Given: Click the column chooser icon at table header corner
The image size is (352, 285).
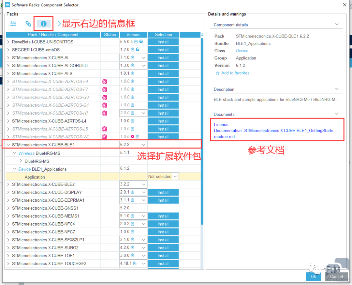Looking at the screenshot, I should tap(202, 34).
